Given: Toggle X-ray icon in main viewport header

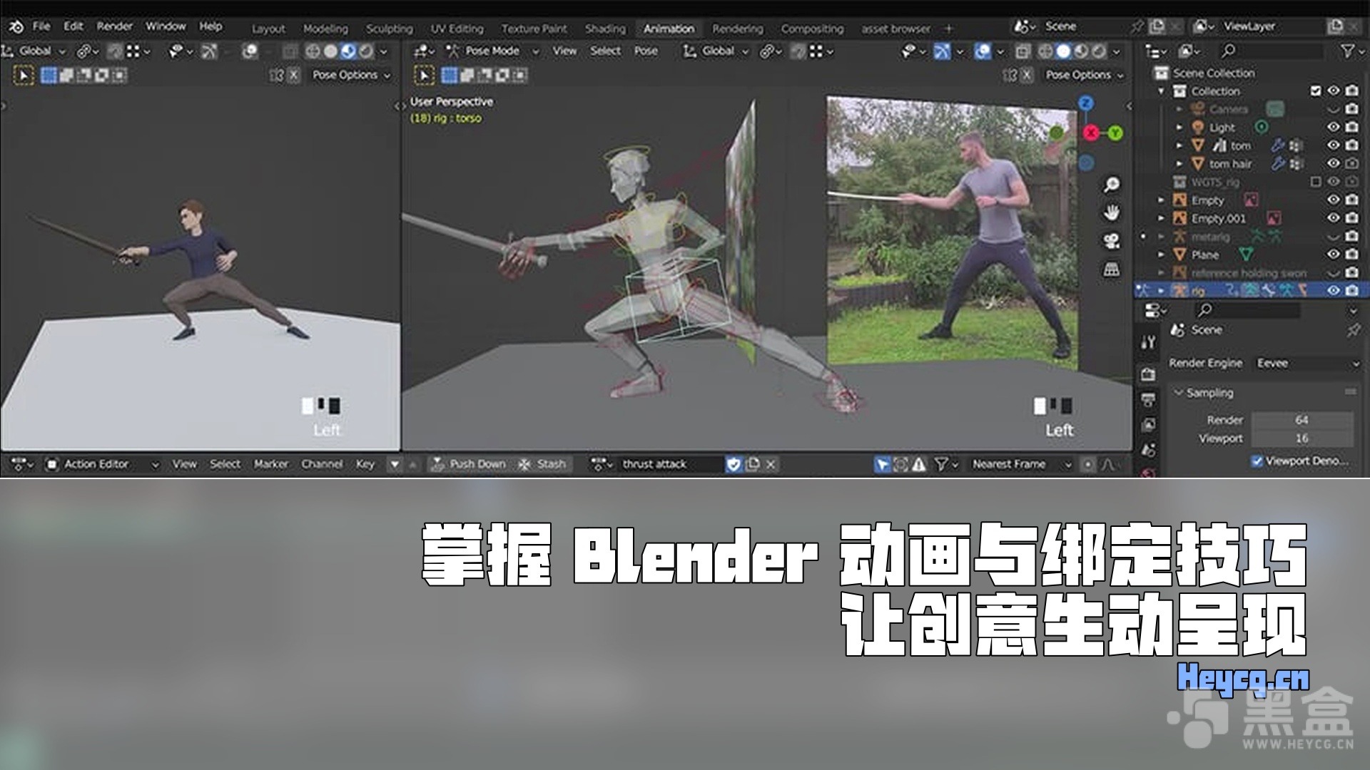Looking at the screenshot, I should [x=1023, y=51].
